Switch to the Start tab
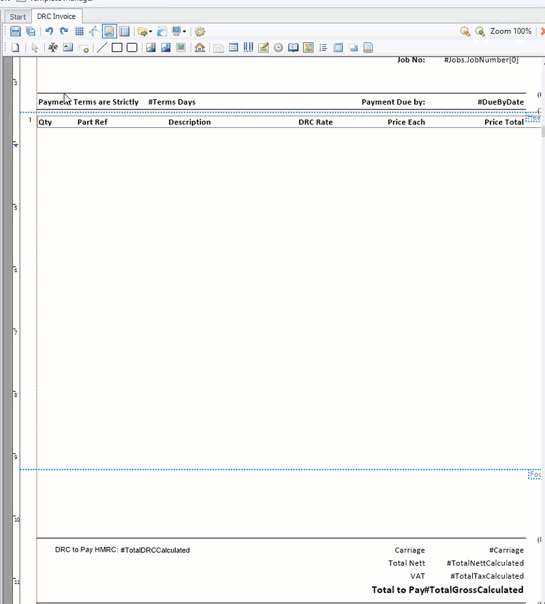The width and height of the screenshot is (545, 604). 17,16
